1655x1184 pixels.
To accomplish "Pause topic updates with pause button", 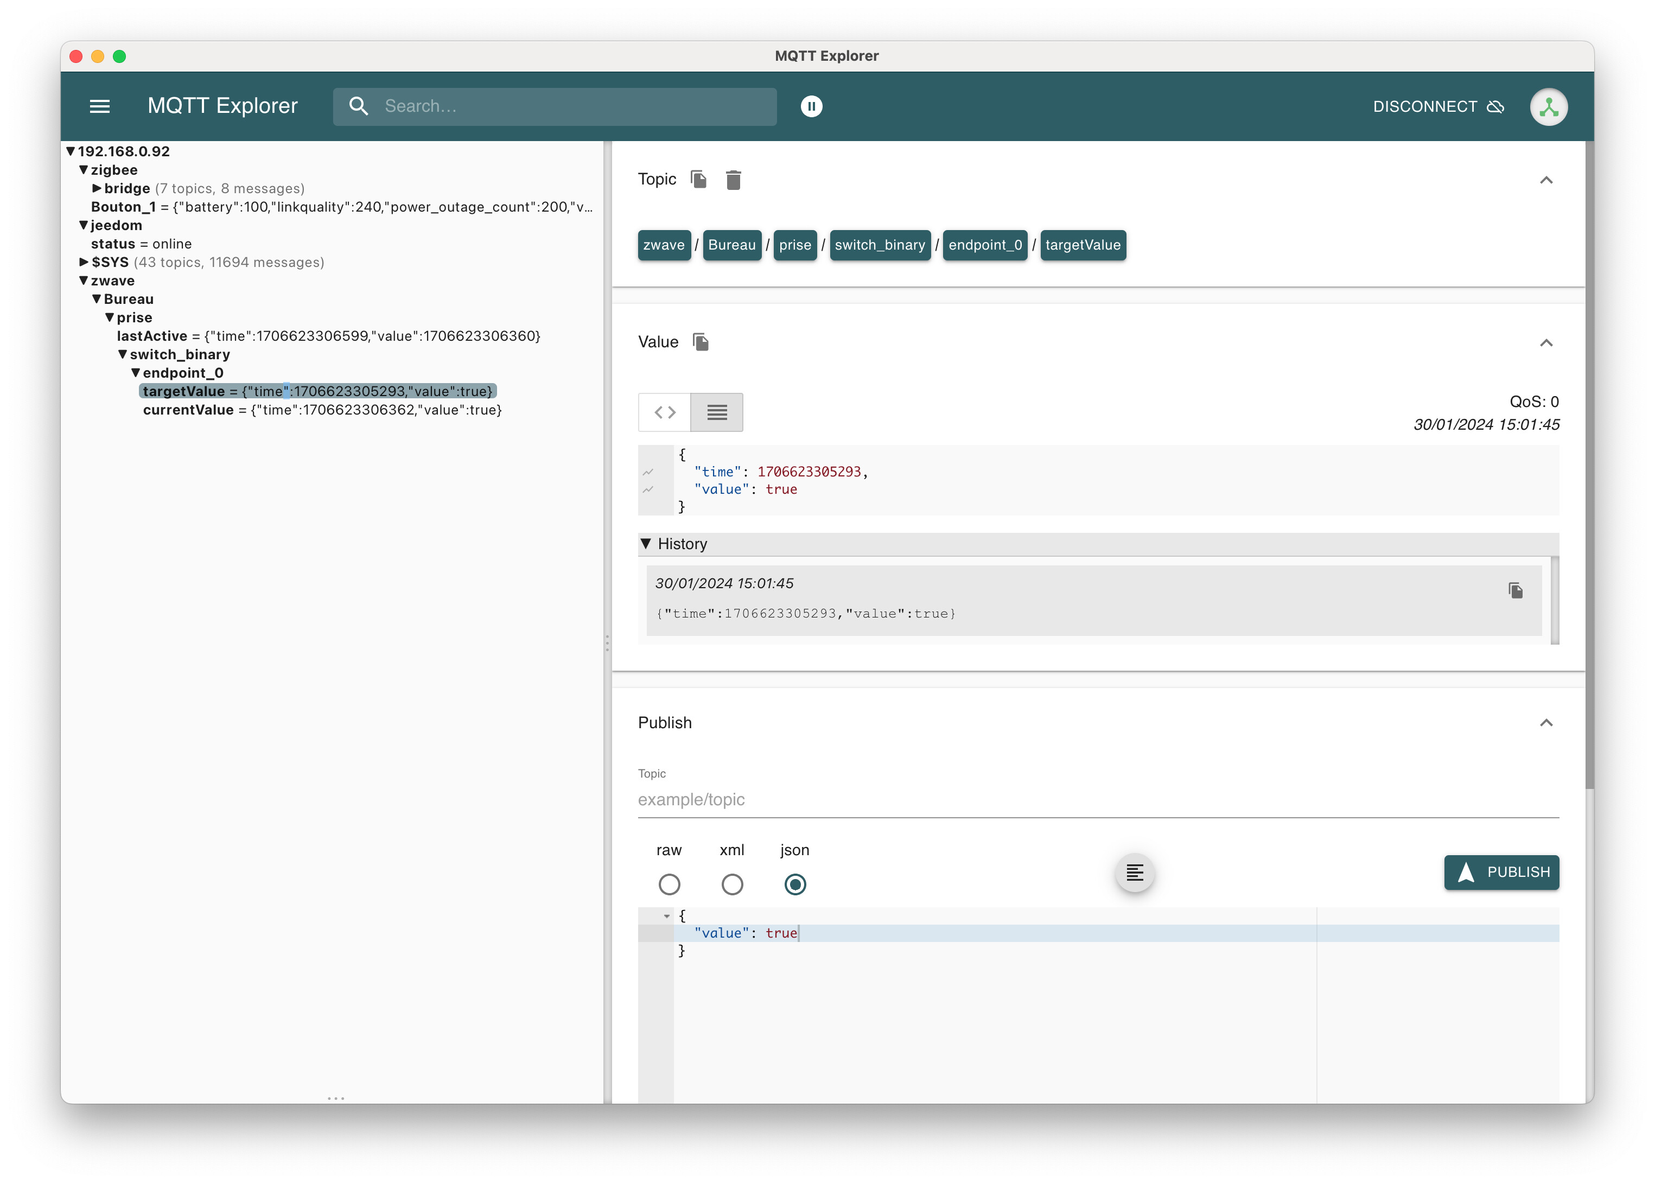I will coord(811,106).
